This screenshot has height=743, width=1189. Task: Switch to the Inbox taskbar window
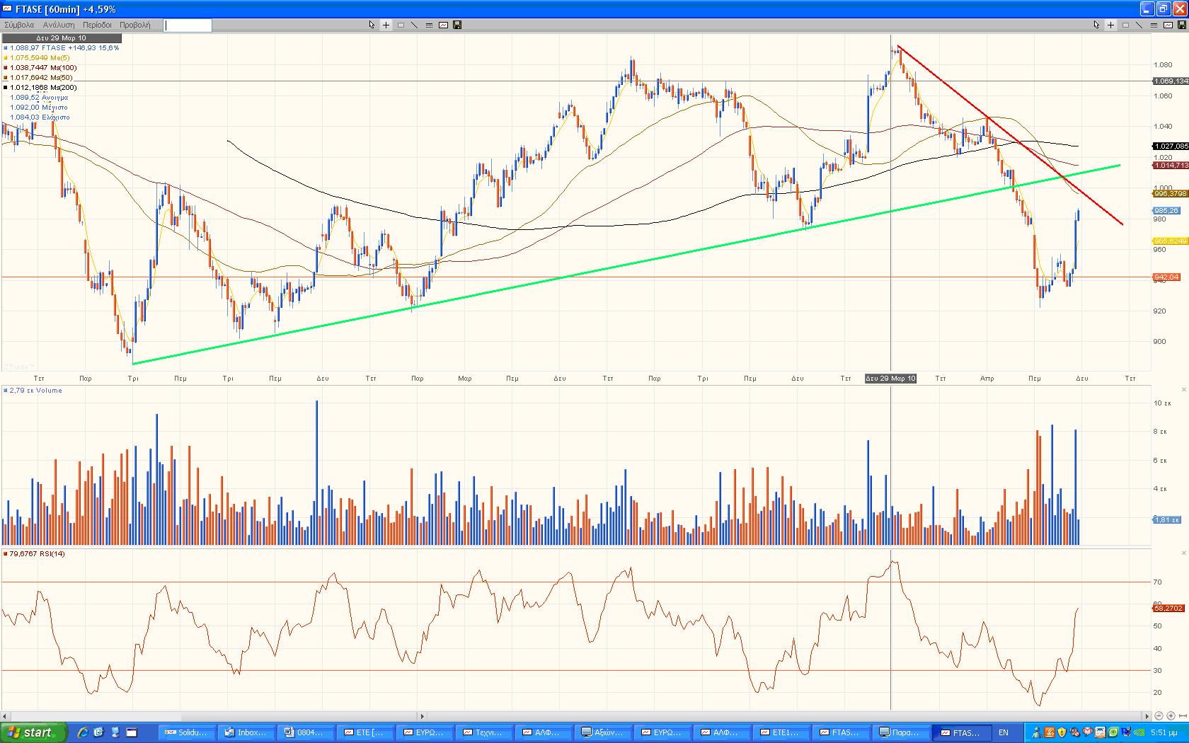[246, 732]
